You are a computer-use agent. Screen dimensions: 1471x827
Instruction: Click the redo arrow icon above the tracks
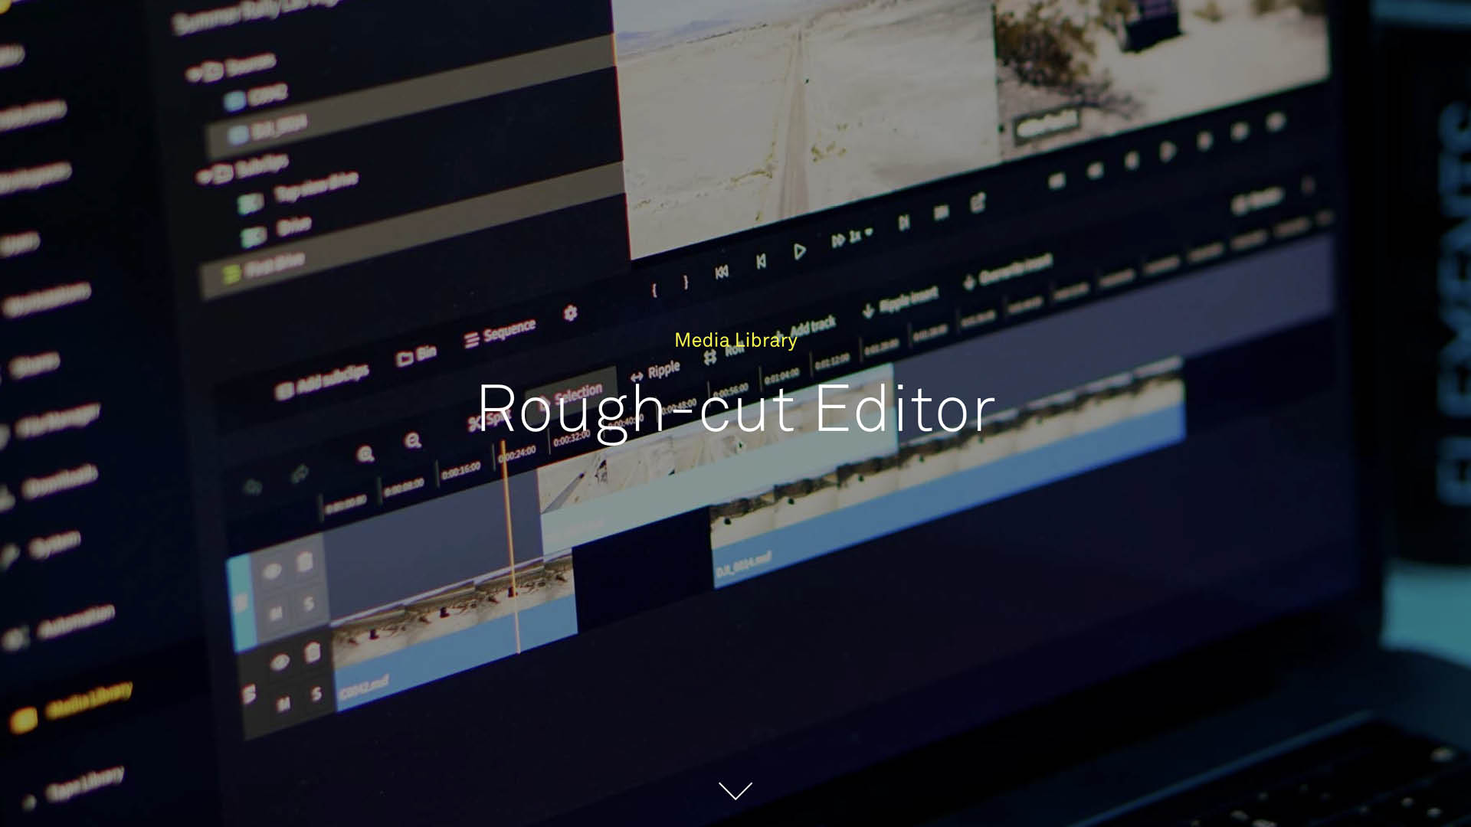(300, 474)
